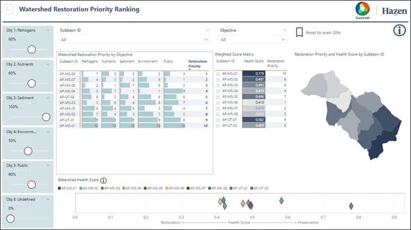Click the back arrow beside the title
411x230 pixels.
pos(10,9)
